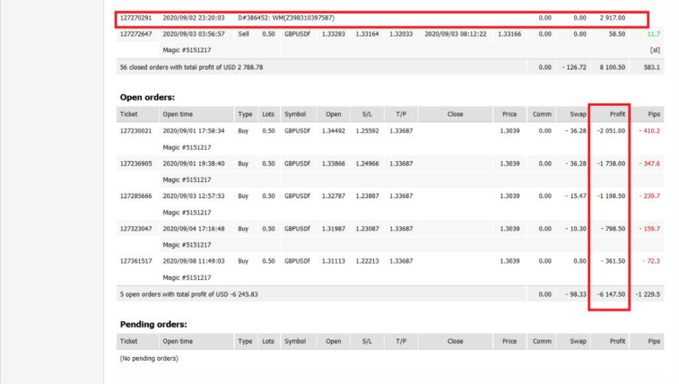Click the green pips value 11.7
Viewport: 679px width, 384px height.
[x=653, y=34]
